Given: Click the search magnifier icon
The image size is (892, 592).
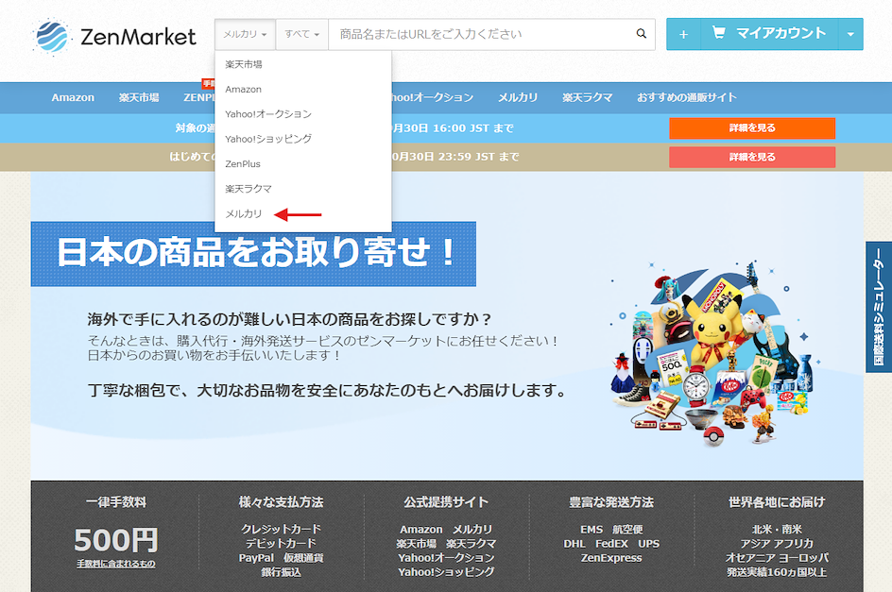Looking at the screenshot, I should click(641, 34).
